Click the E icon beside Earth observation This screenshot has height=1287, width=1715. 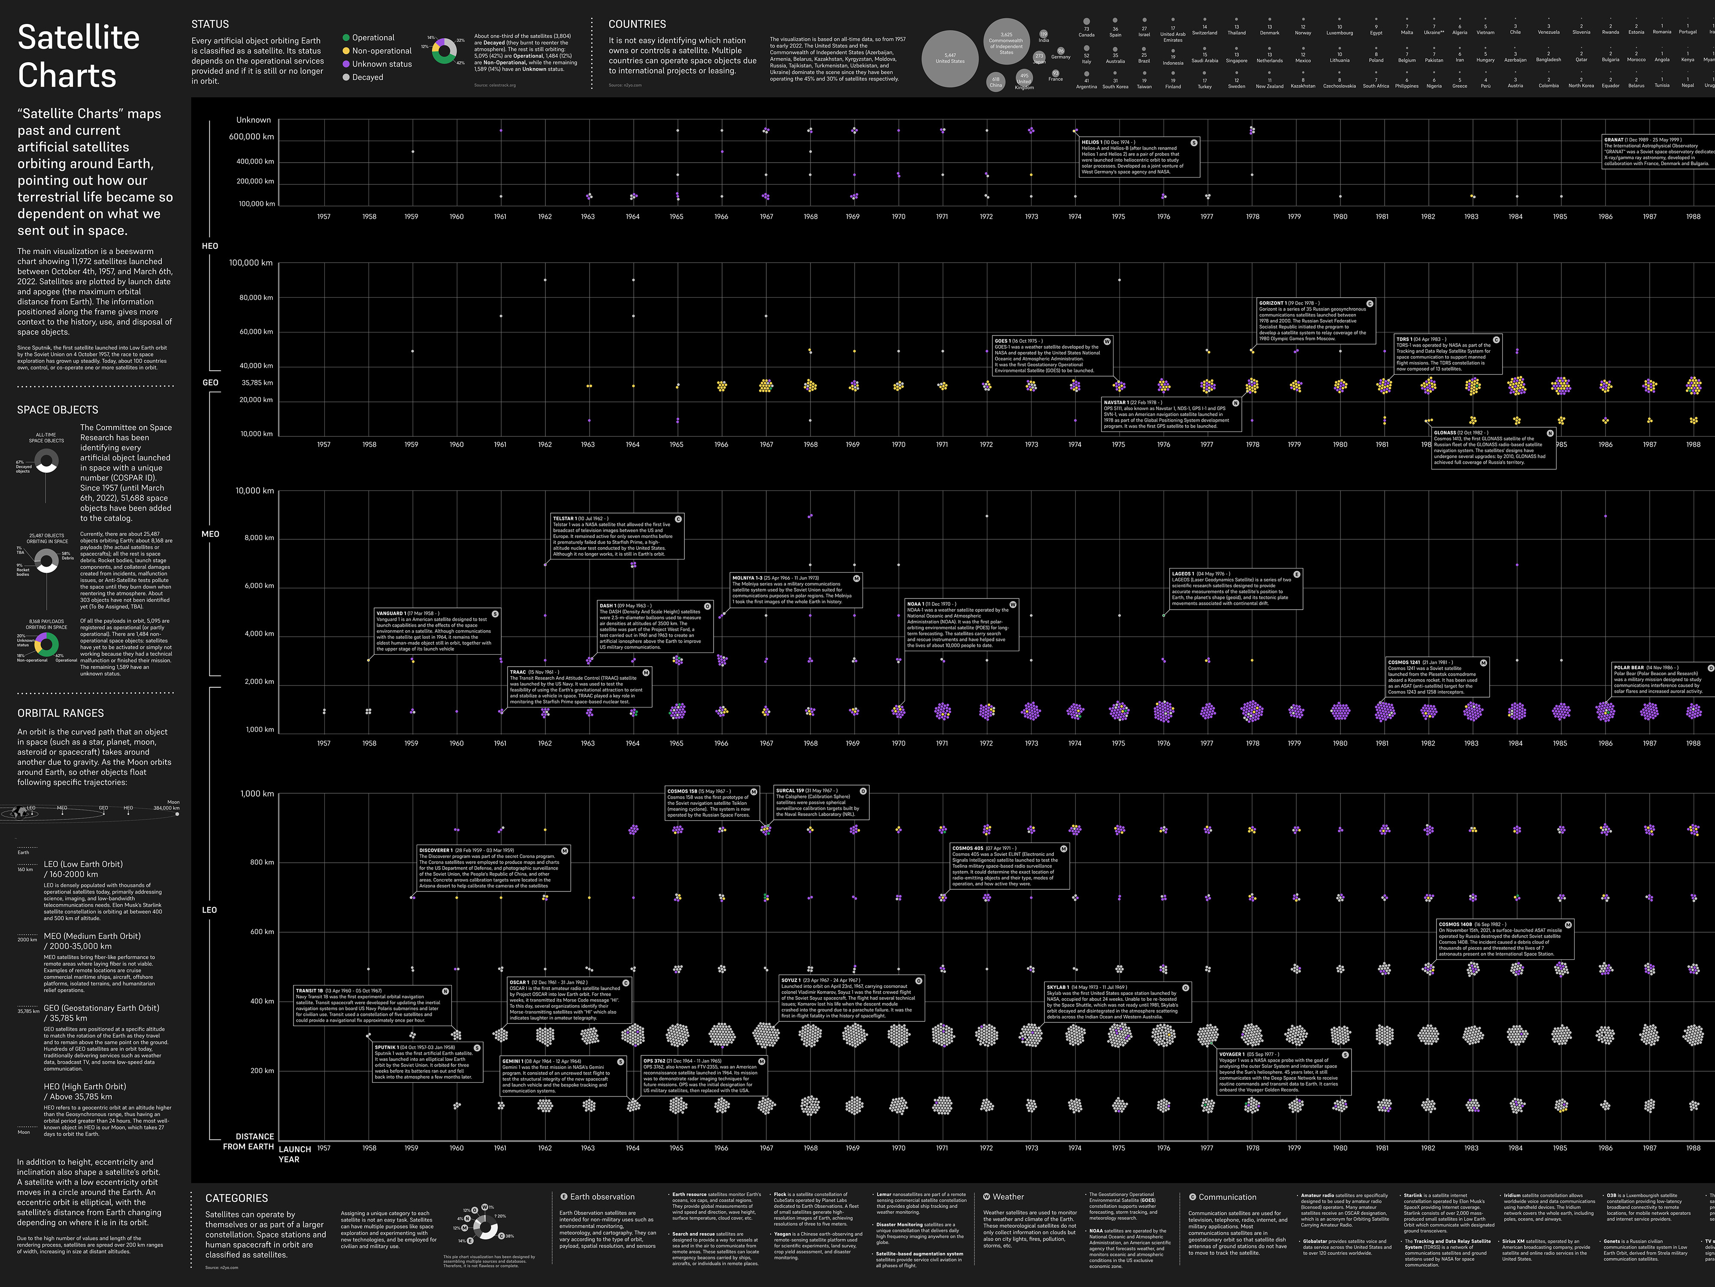[564, 1197]
